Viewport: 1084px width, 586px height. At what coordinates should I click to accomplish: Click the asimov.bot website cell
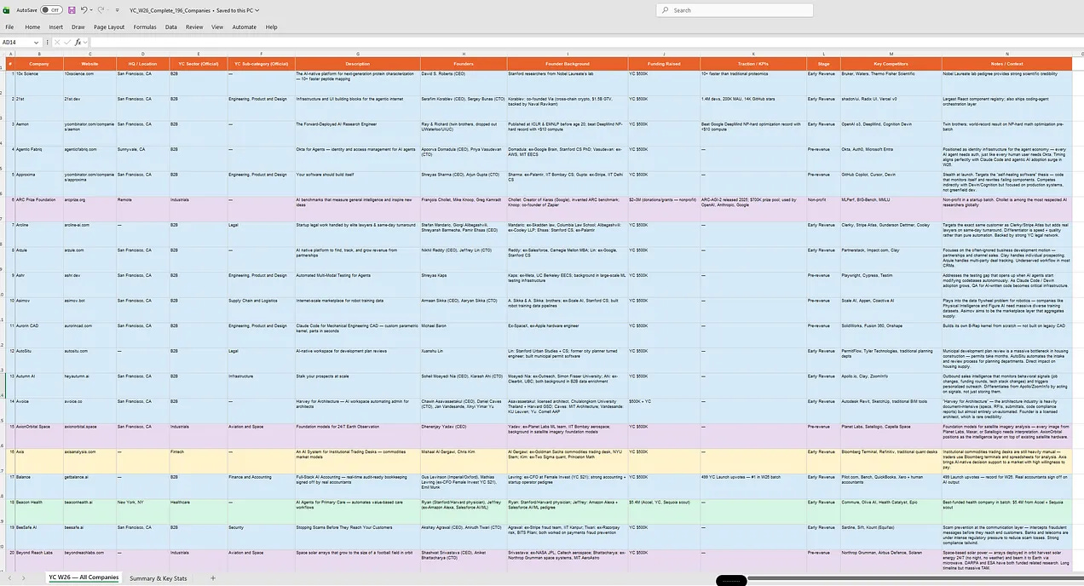click(x=89, y=309)
